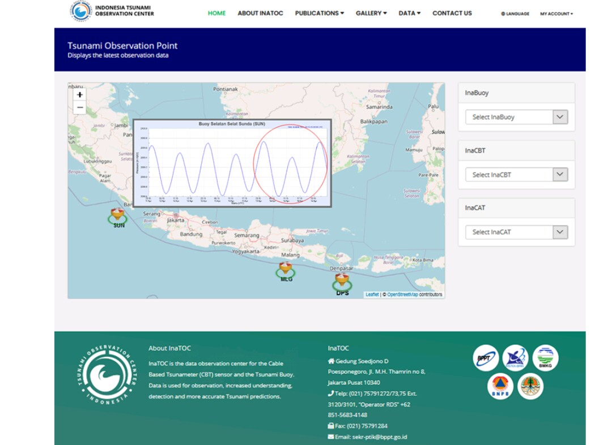Image resolution: width=612 pixels, height=445 pixels.
Task: Switch to the ABOUT INATOC page
Action: click(260, 13)
